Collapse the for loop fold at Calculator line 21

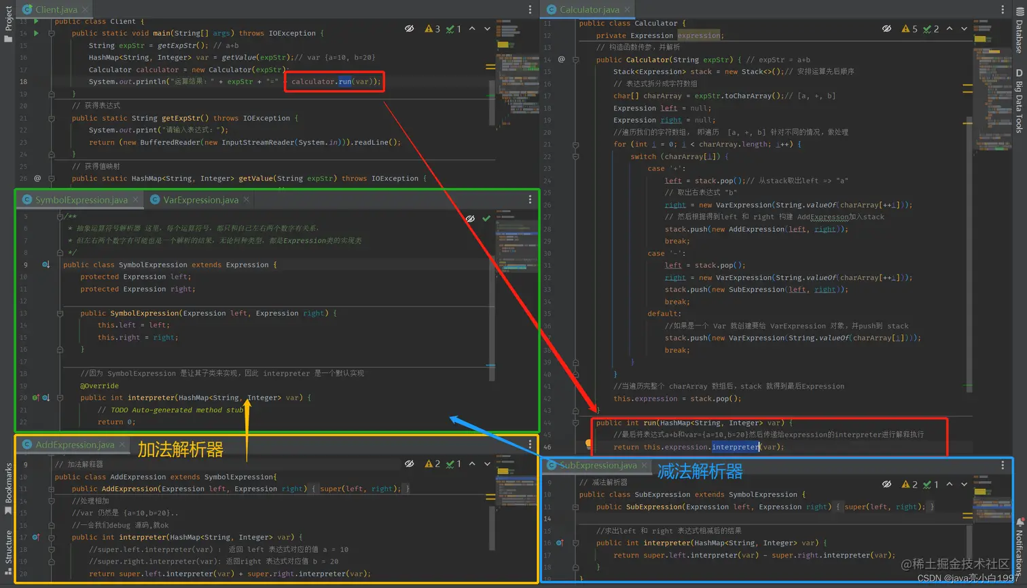coord(575,144)
